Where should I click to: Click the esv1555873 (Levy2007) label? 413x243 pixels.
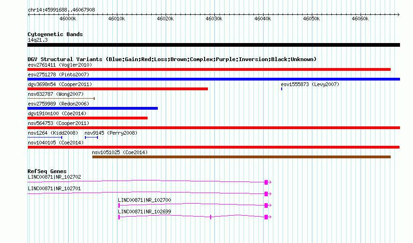(310, 84)
